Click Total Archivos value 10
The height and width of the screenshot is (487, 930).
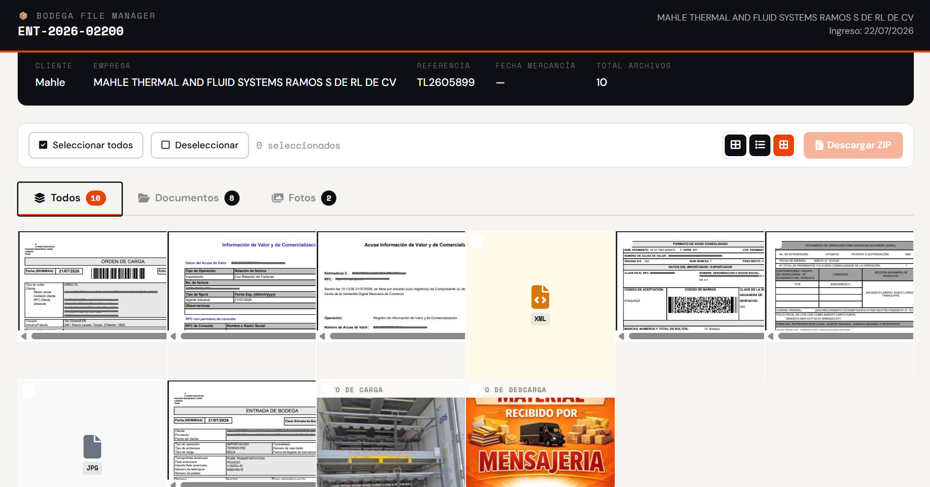(x=602, y=82)
